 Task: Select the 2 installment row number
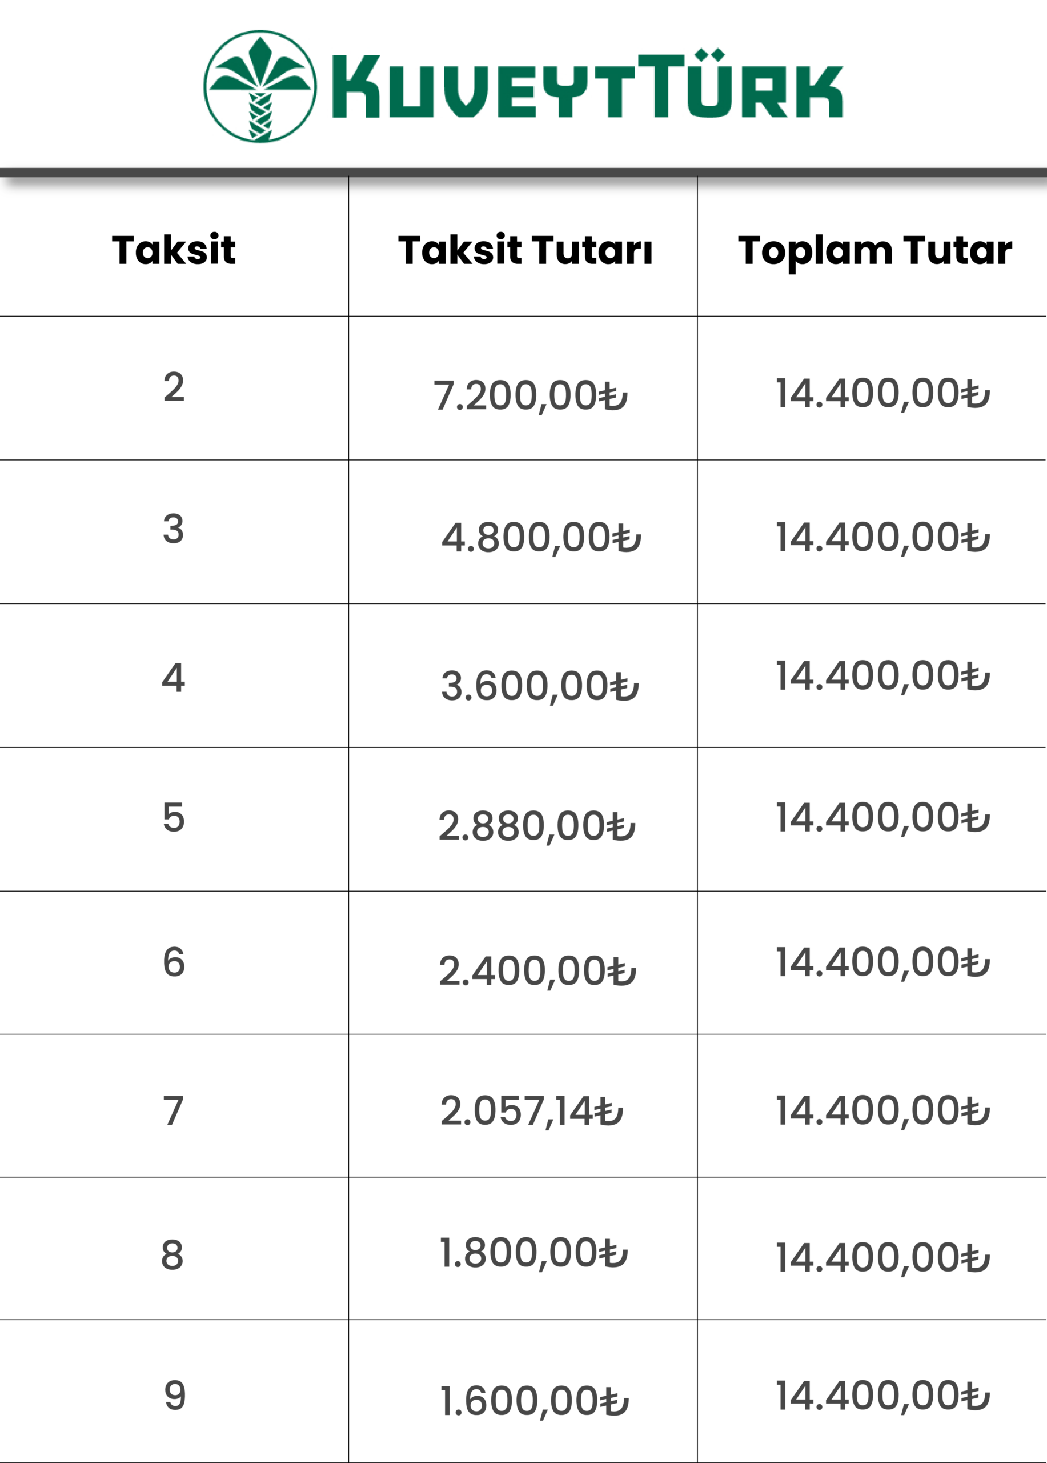pos(174,387)
